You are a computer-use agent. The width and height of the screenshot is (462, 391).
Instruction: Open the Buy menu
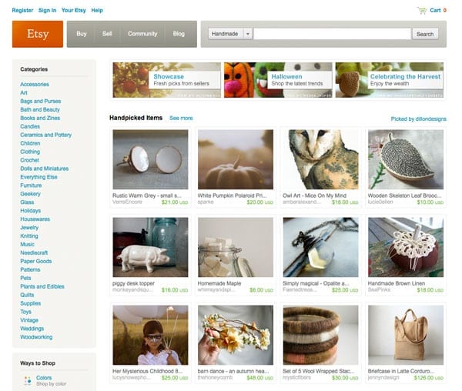coord(82,34)
